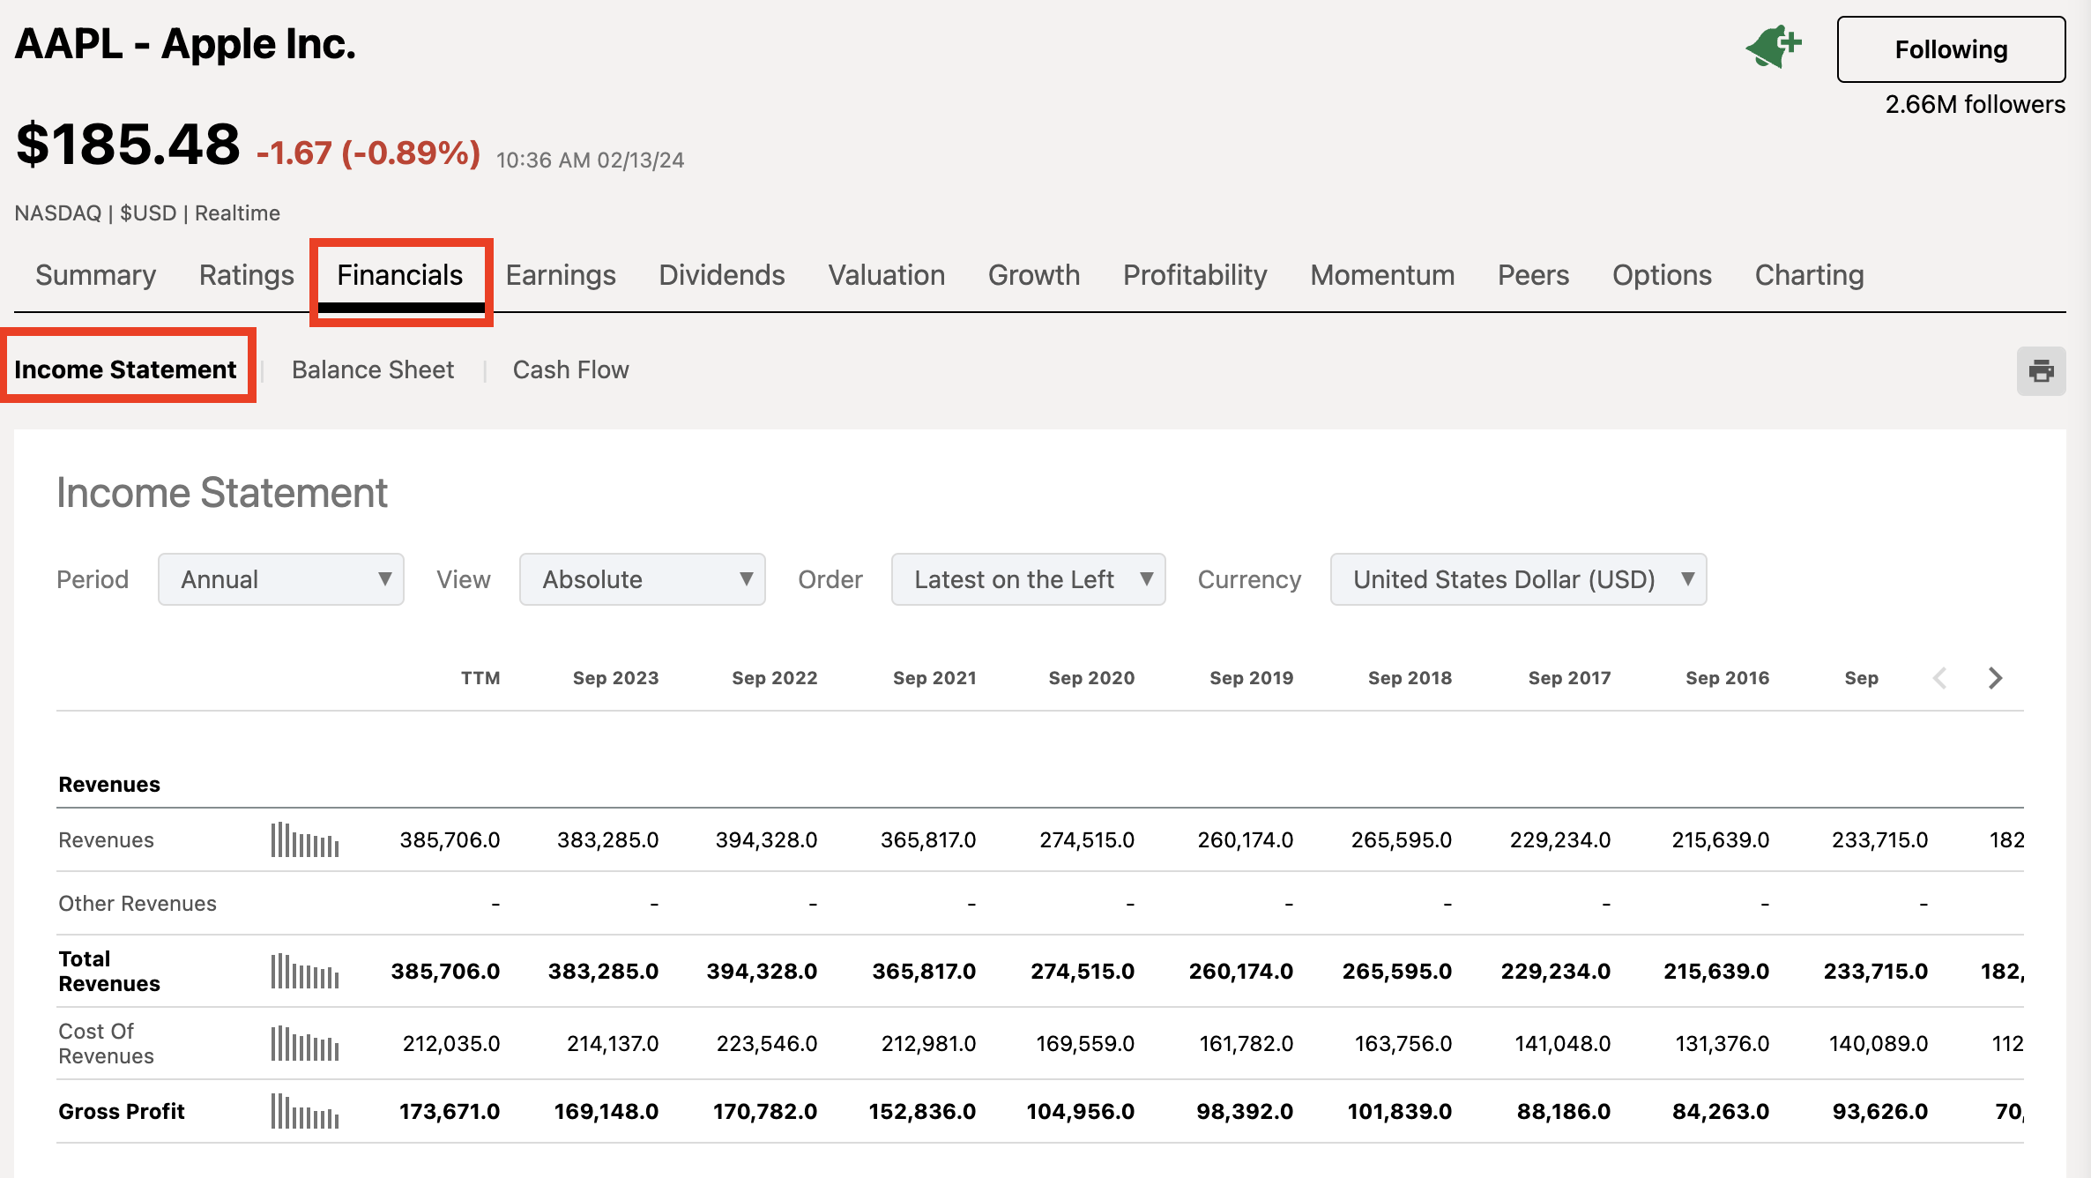Screen dimensions: 2091x1178
Task: Open the Options tab
Action: 1663,275
